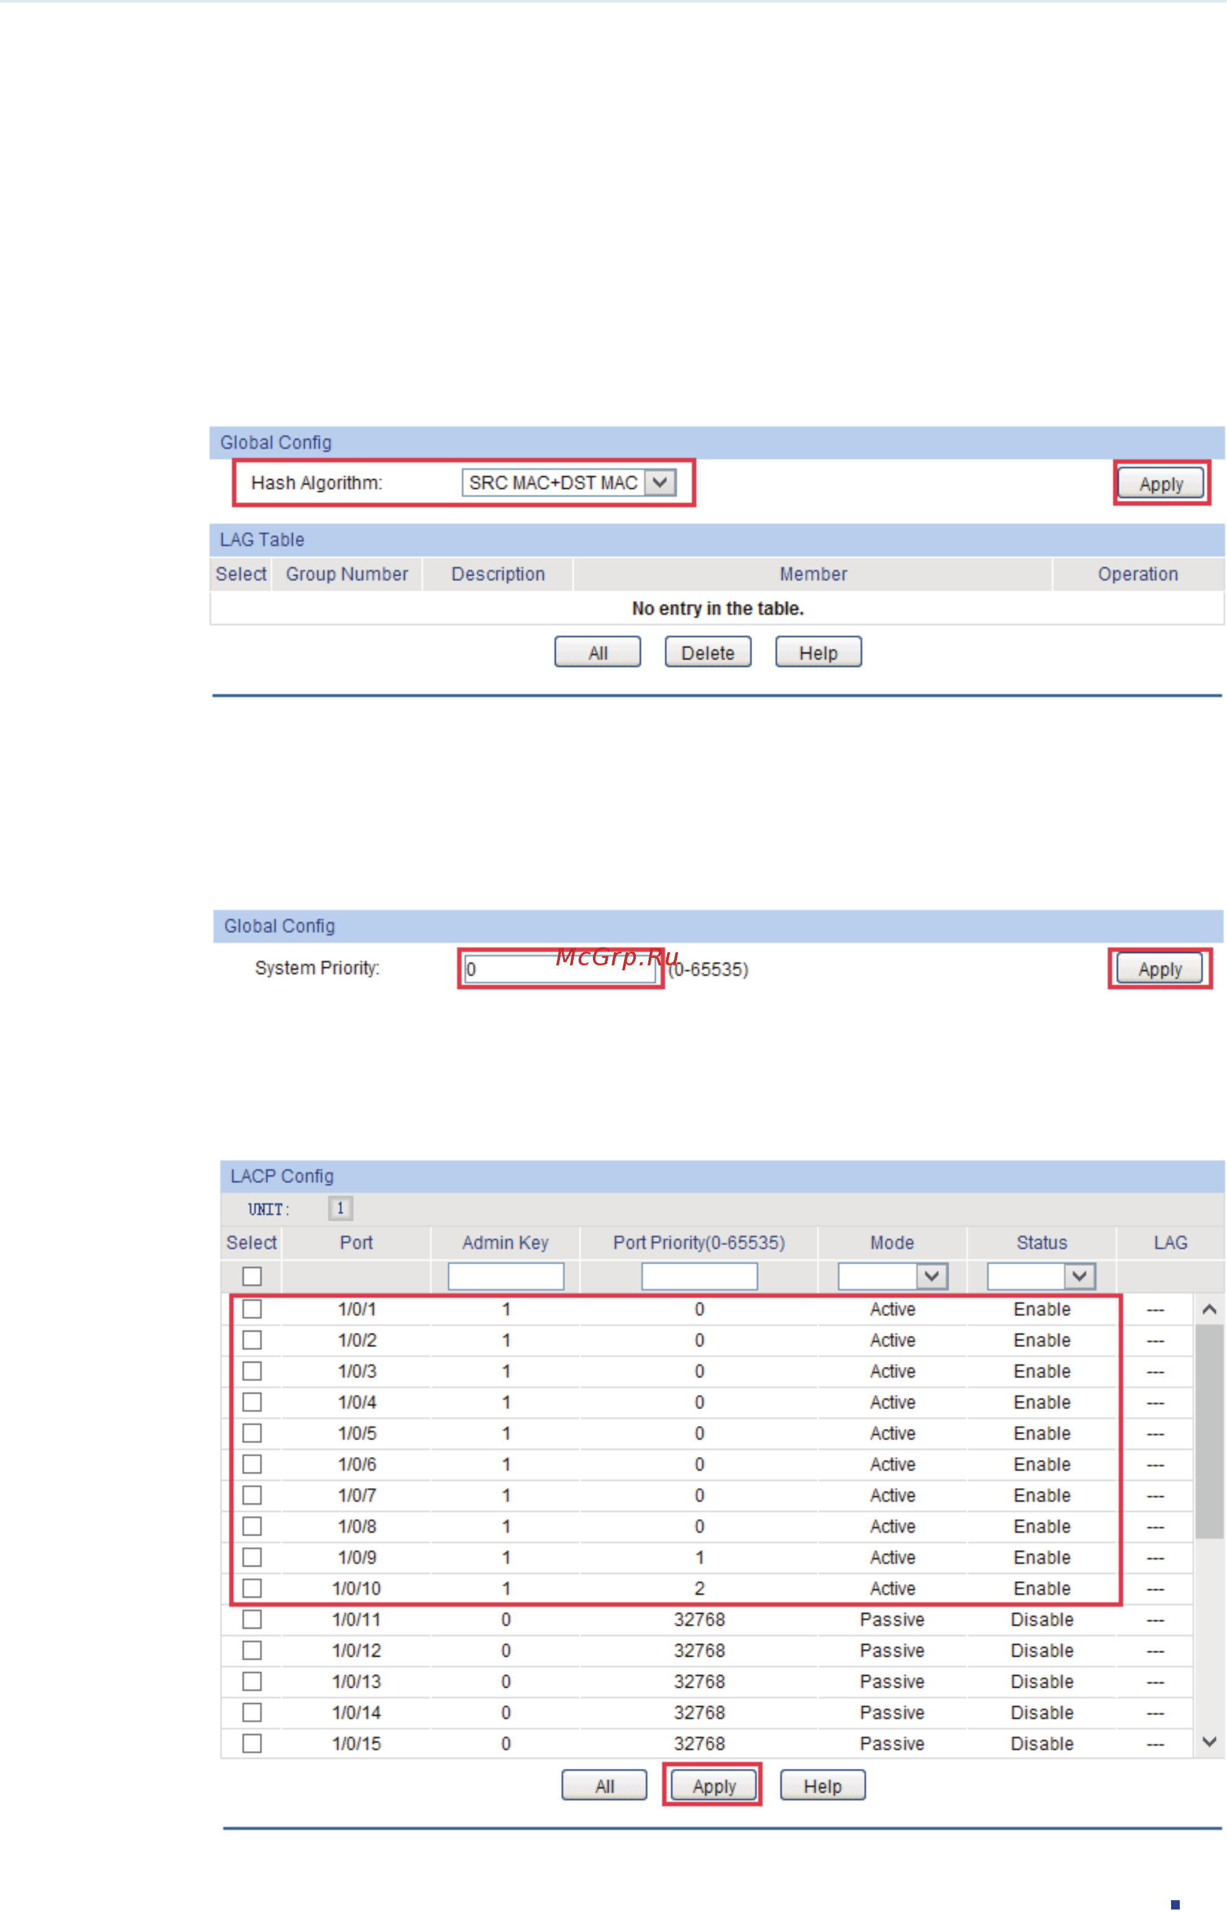Check the box for port 1/0/4

tap(252, 1402)
